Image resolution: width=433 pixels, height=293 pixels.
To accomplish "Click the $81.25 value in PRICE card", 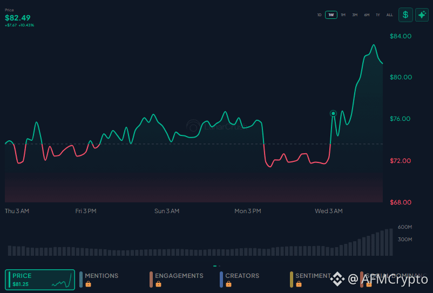I will (21, 284).
